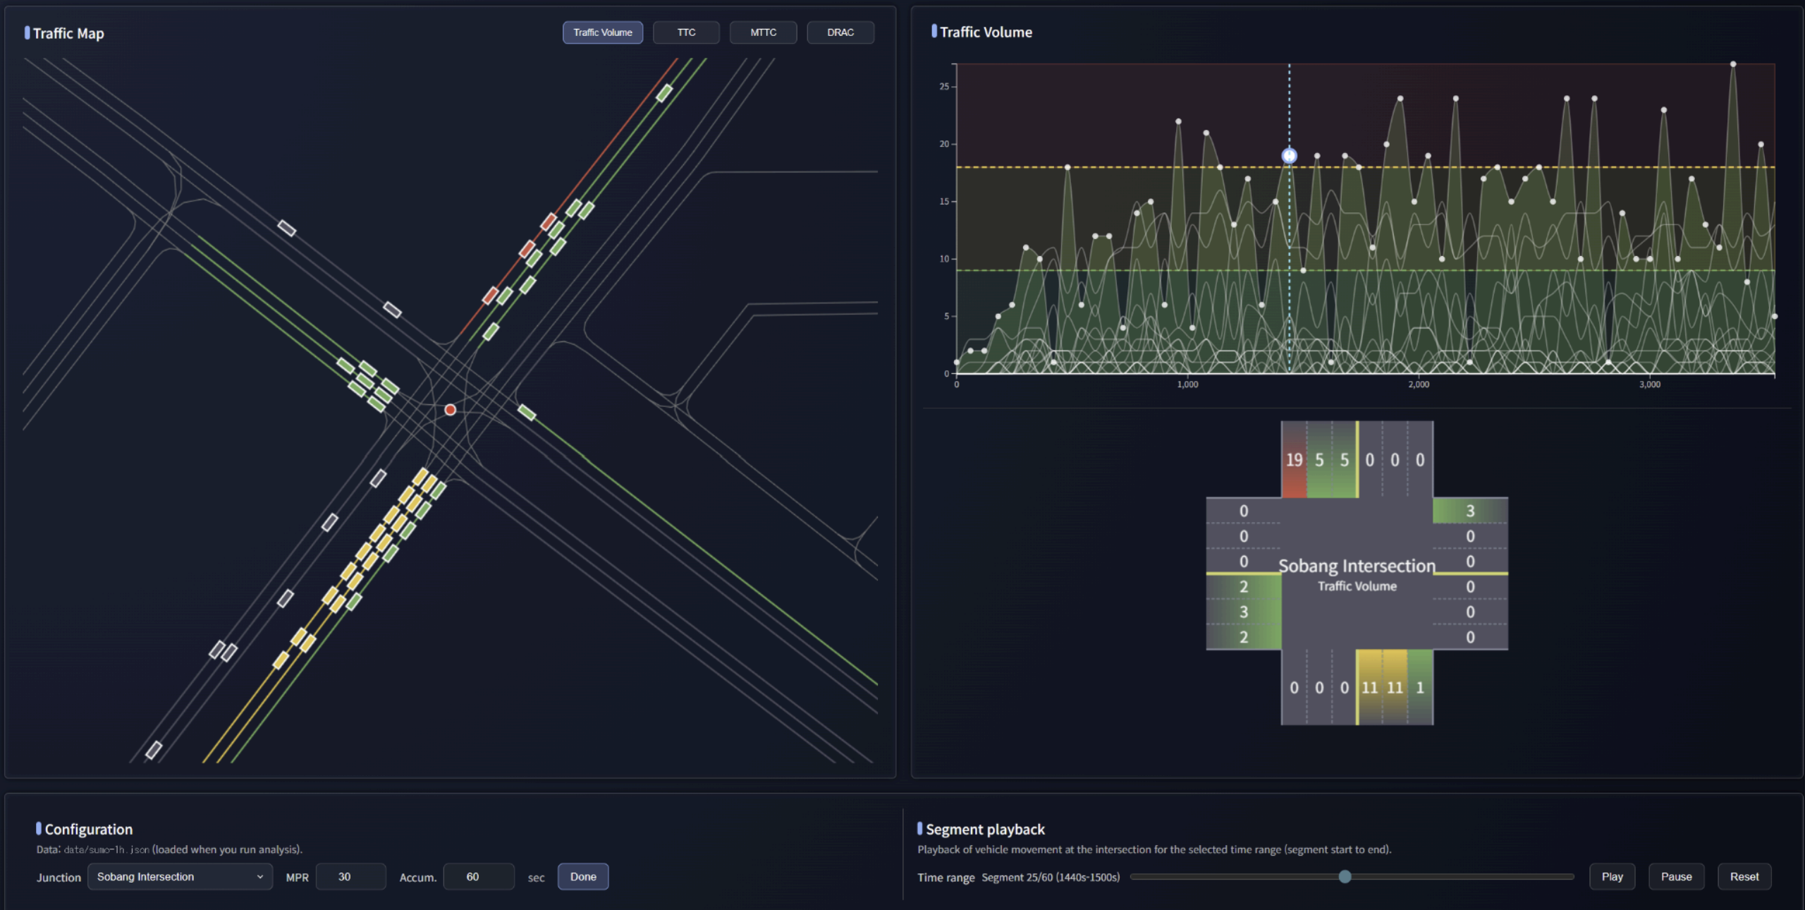
Task: Click the green south approach cell showing 1
Action: click(1420, 687)
